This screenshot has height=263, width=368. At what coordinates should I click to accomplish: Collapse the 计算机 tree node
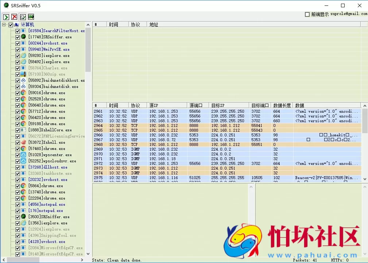4,25
